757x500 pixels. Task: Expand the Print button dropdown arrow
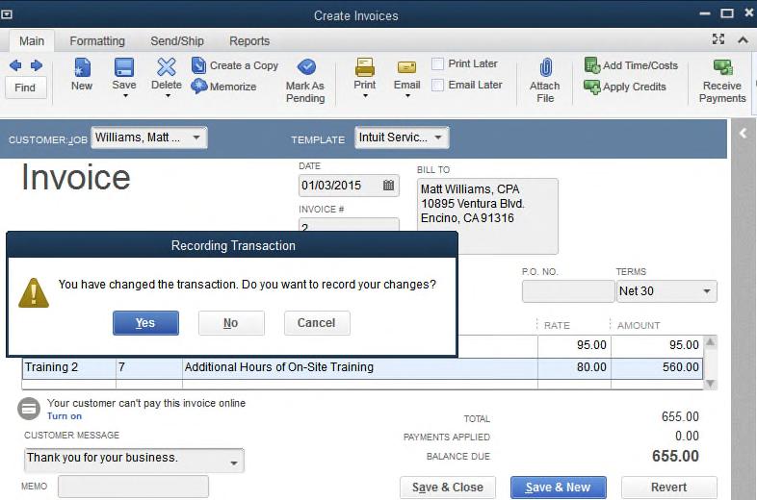click(x=365, y=96)
